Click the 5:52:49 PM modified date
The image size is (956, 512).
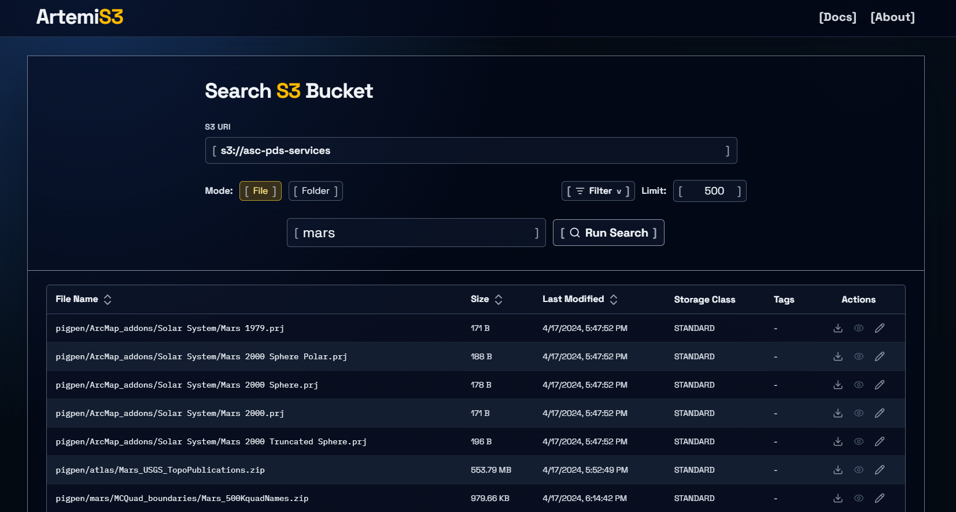pos(585,470)
